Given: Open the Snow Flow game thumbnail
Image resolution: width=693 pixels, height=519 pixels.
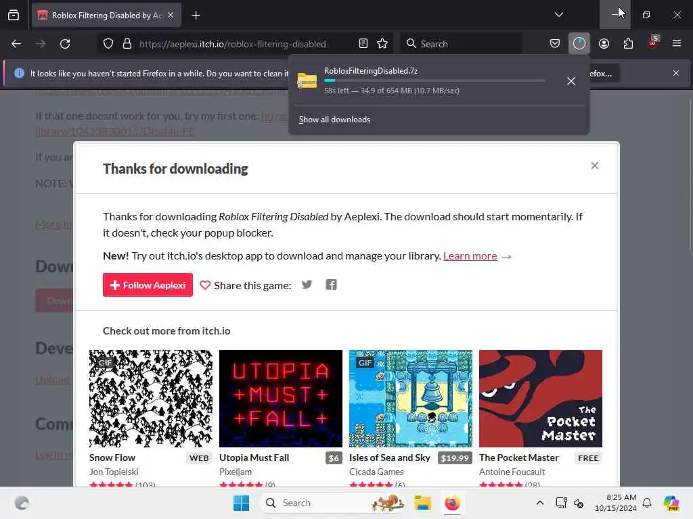Looking at the screenshot, I should point(151,399).
